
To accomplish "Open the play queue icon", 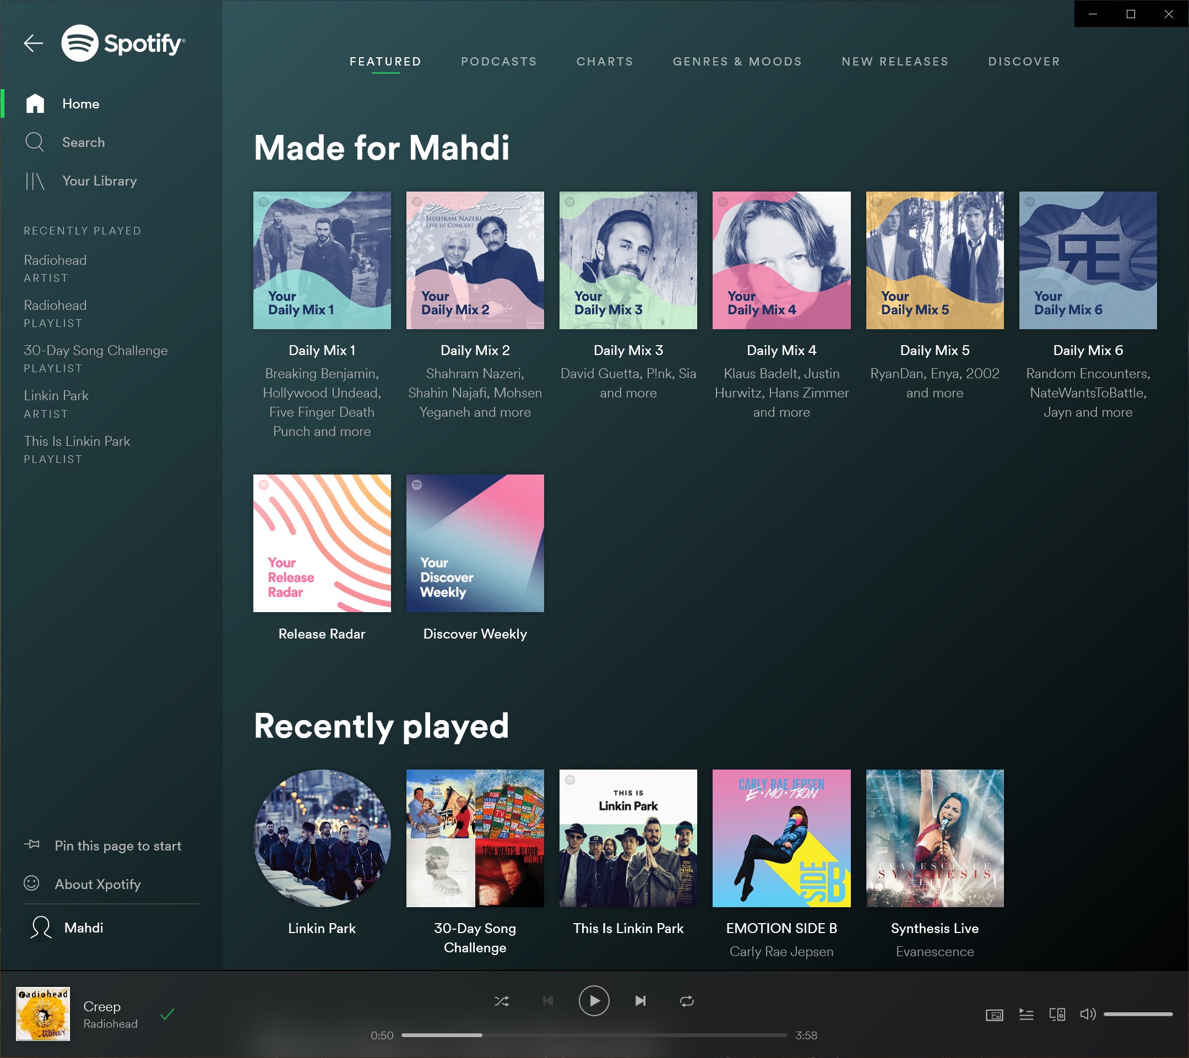I will [1026, 1015].
